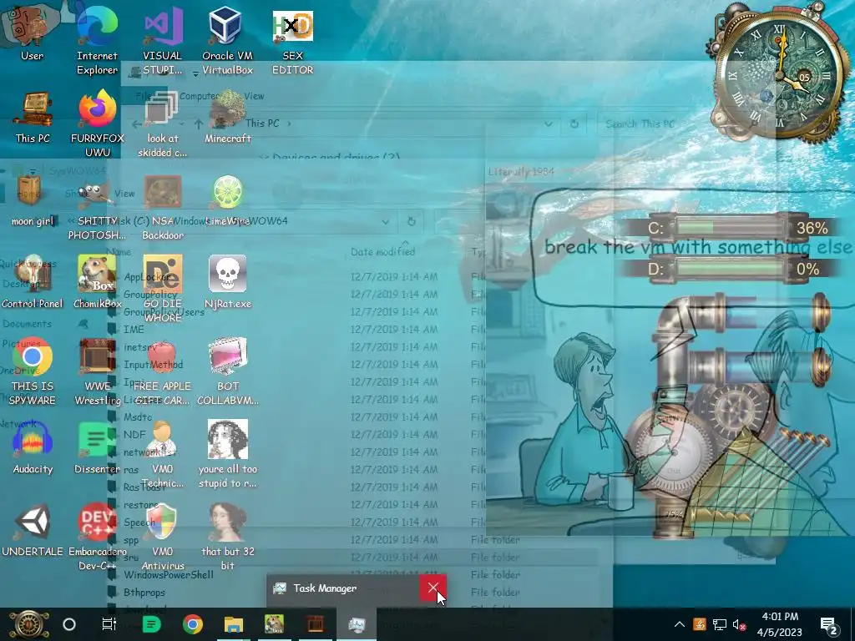
Task: Open the moon girl desktop icon
Action: (33, 200)
